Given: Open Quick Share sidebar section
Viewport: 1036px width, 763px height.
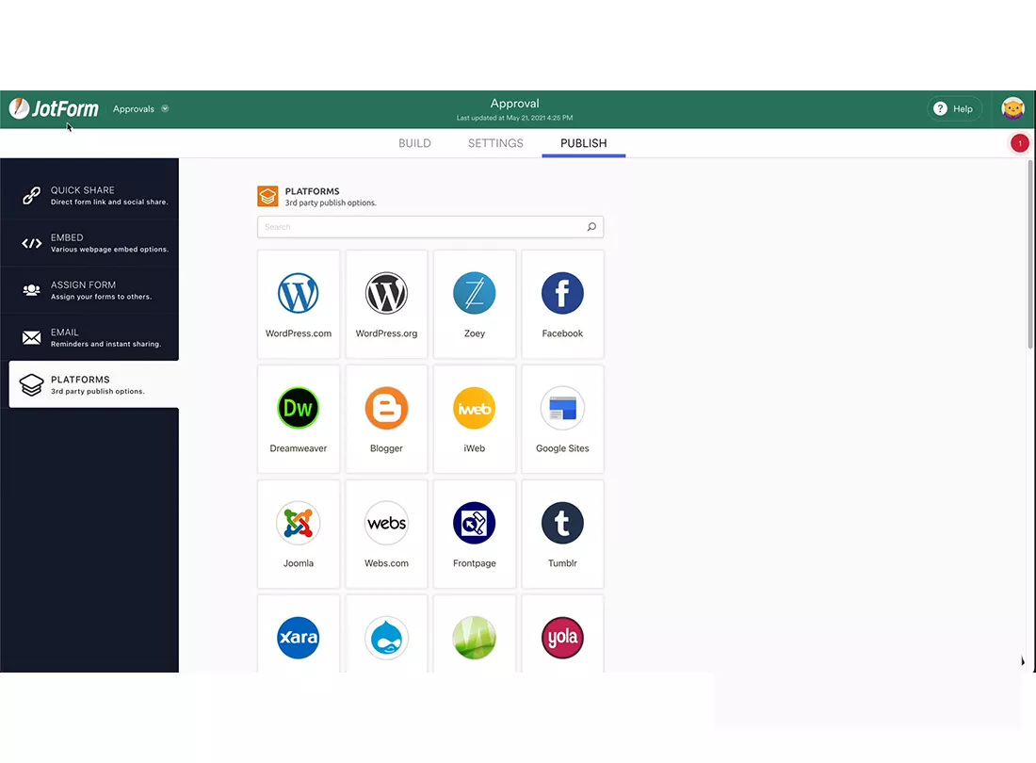Looking at the screenshot, I should pos(89,196).
